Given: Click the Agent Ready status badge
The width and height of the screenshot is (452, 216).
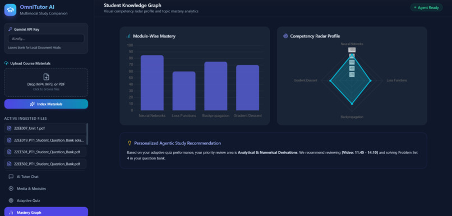Looking at the screenshot, I should pos(426,7).
